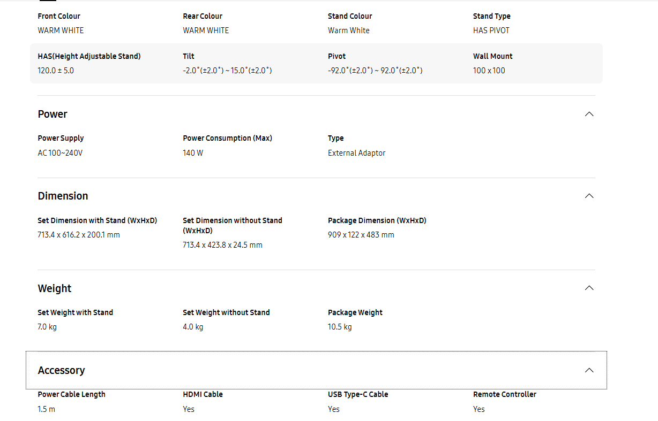Select the Power Consumption (Max) label

click(227, 138)
